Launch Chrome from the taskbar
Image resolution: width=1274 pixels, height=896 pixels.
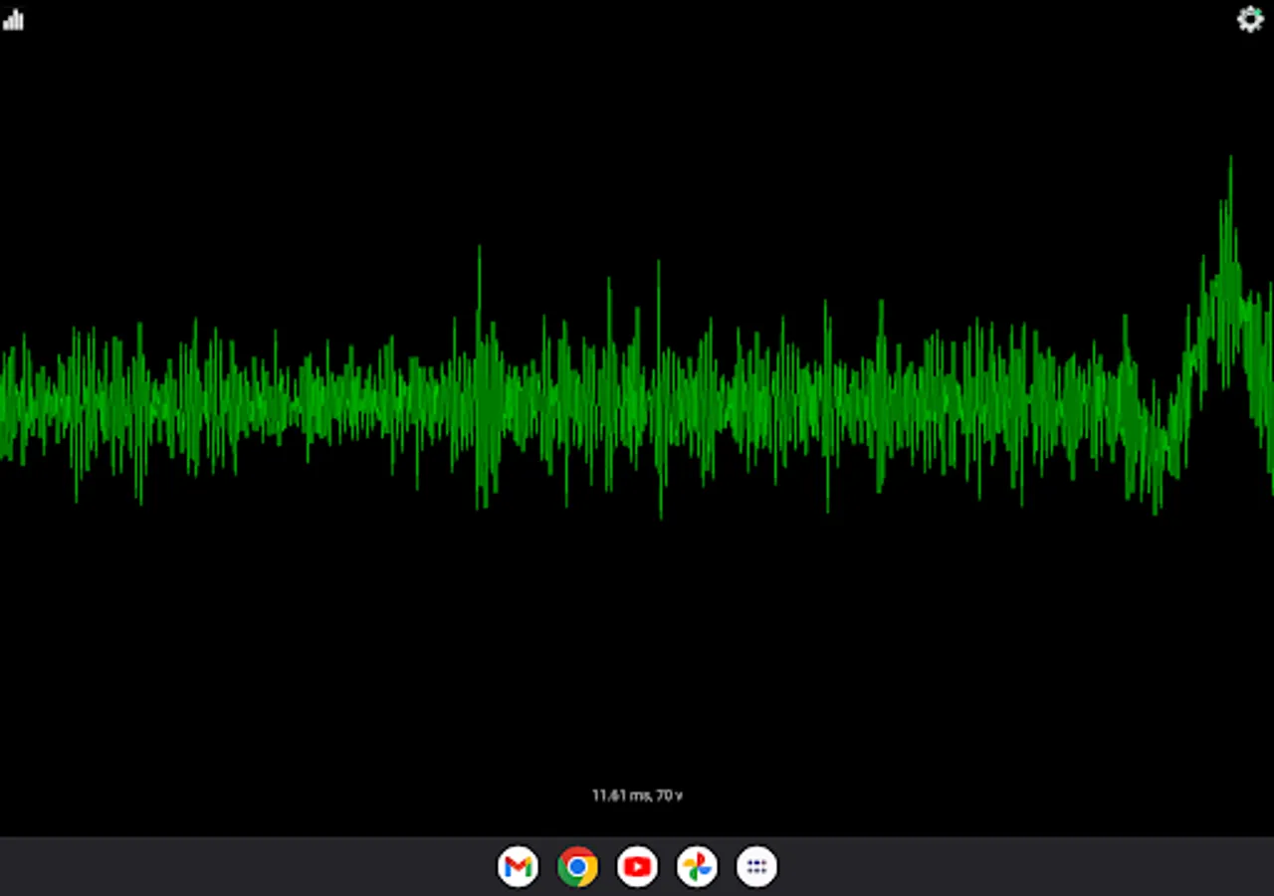click(577, 867)
